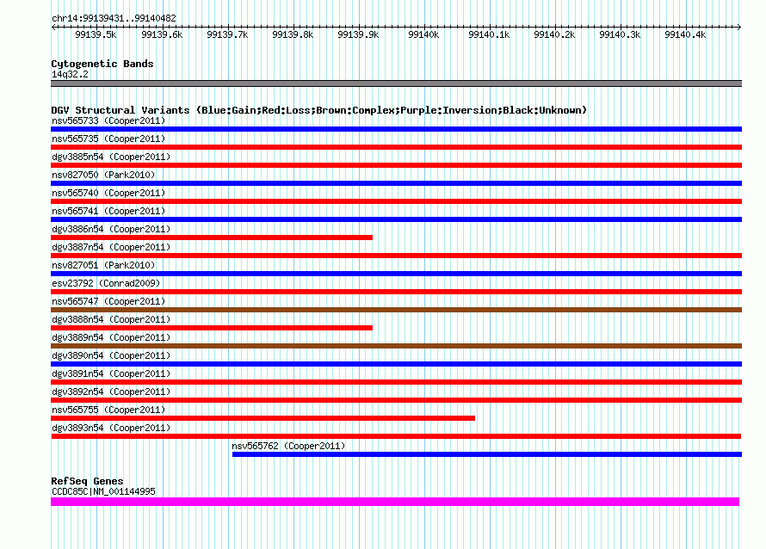This screenshot has width=766, height=549.
Task: Select the gray 14q32.2 cytogenetic band bar
Action: pos(396,83)
